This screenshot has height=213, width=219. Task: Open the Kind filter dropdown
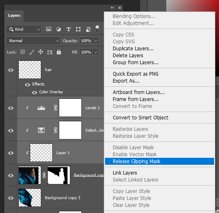pyautogui.click(x=24, y=29)
